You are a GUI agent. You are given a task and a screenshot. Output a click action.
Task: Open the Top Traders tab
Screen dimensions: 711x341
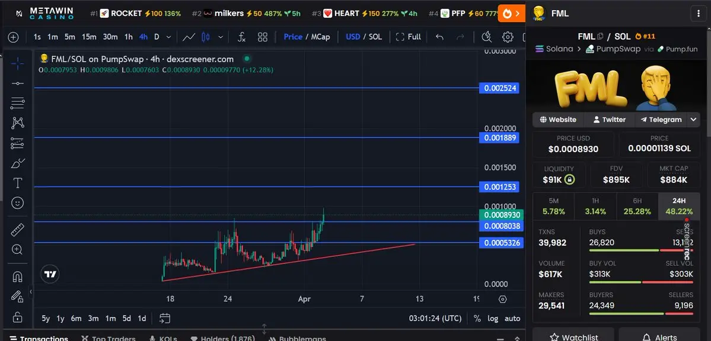pos(109,338)
